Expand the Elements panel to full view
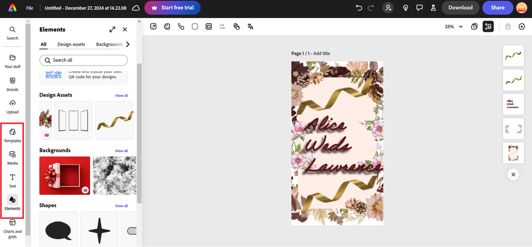 [112, 29]
